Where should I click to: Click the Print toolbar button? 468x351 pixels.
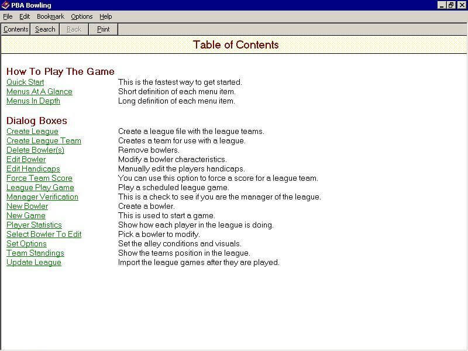pyautogui.click(x=103, y=29)
